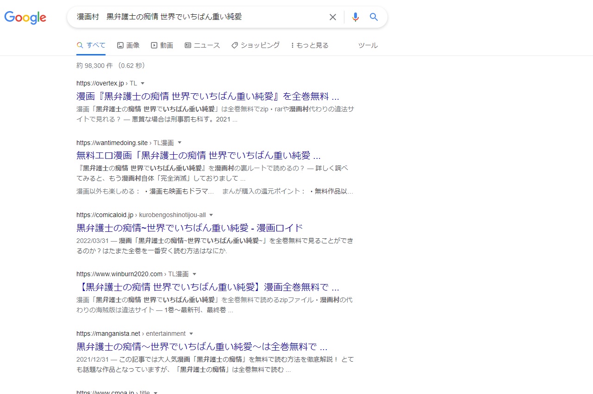Click the 2021/12/31 snippet date
Image resolution: width=593 pixels, height=394 pixels.
pos(93,359)
